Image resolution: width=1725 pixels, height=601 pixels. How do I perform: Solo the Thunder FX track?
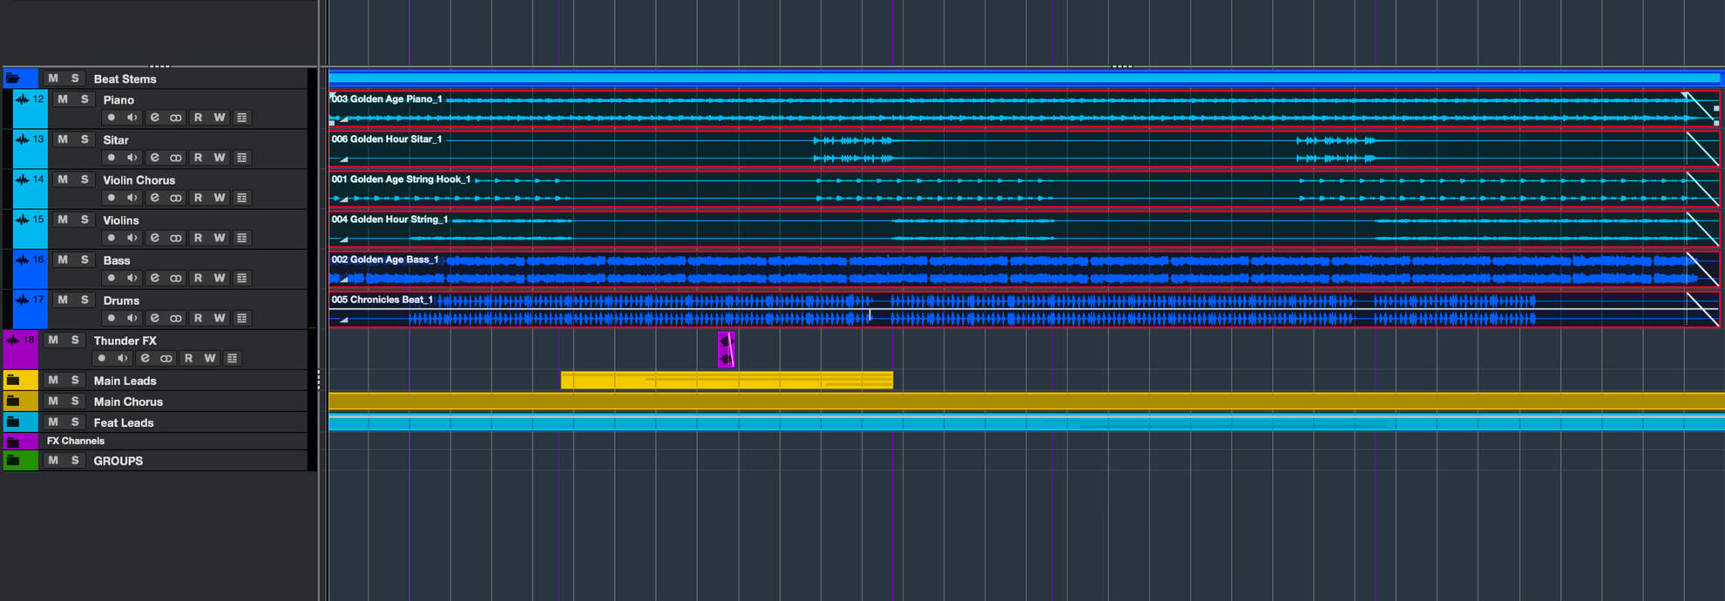pyautogui.click(x=75, y=340)
